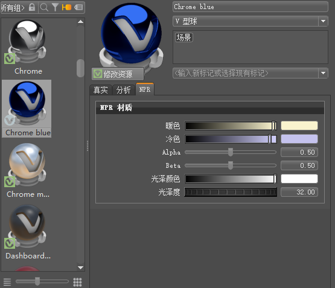Click the new tag input field

tap(246, 73)
